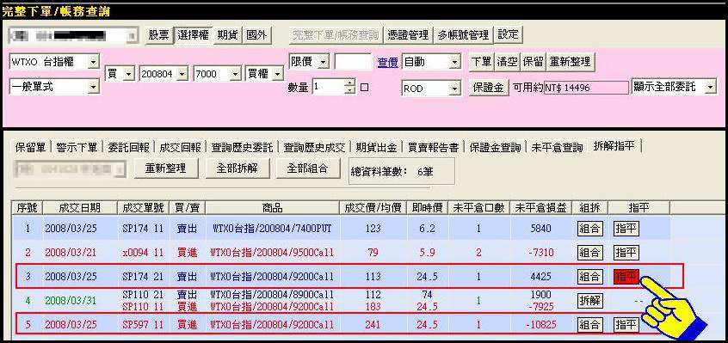Viewport: 728px width, 343px height.
Task: Open 憑證管理
Action: coord(409,35)
